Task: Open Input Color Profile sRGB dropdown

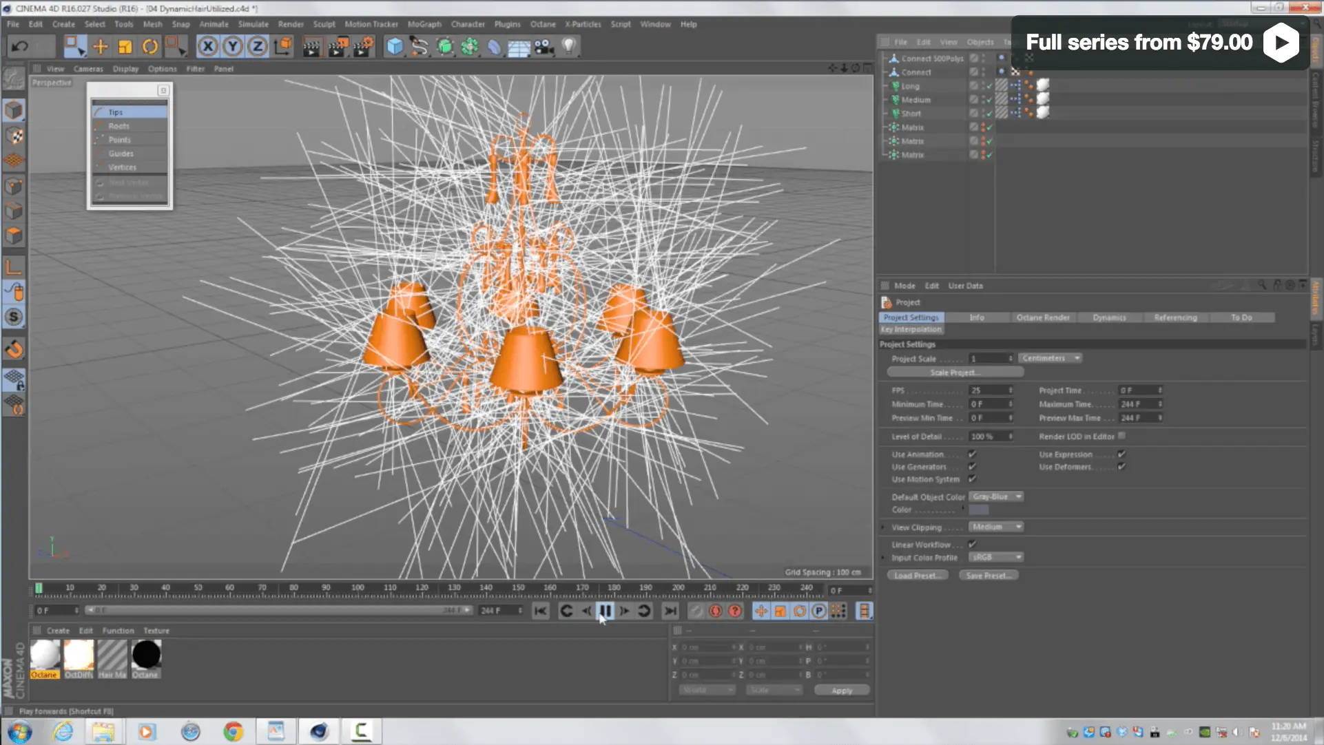Action: [x=996, y=557]
